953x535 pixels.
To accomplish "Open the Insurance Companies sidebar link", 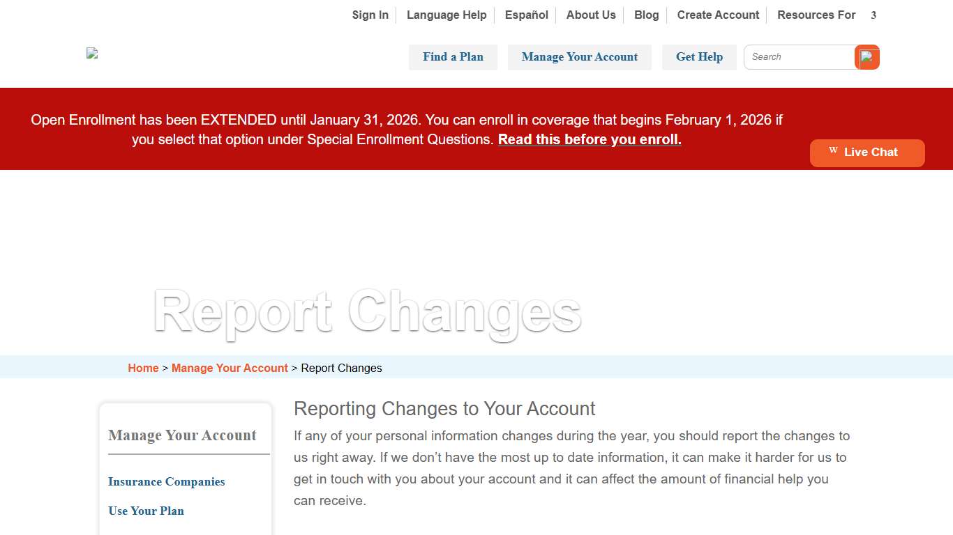I will click(166, 481).
